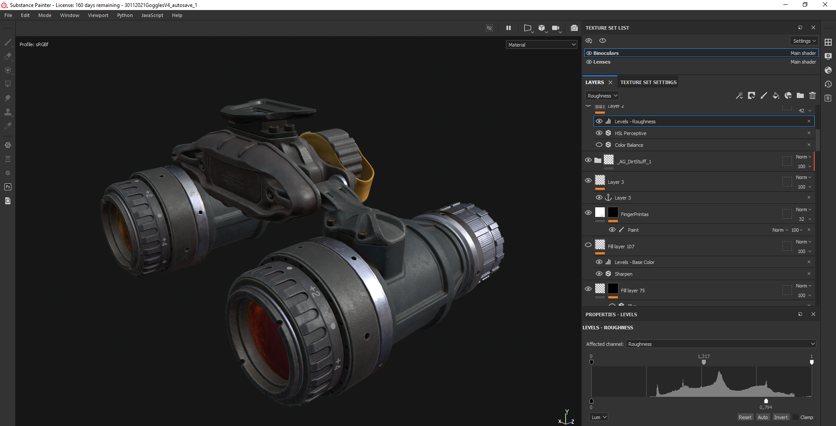
Task: Click the pause rendering icon
Action: 508,28
